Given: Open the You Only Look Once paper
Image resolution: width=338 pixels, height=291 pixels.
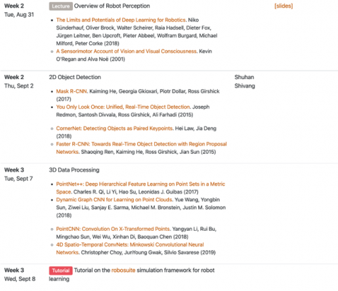Looking at the screenshot, I should [123, 107].
